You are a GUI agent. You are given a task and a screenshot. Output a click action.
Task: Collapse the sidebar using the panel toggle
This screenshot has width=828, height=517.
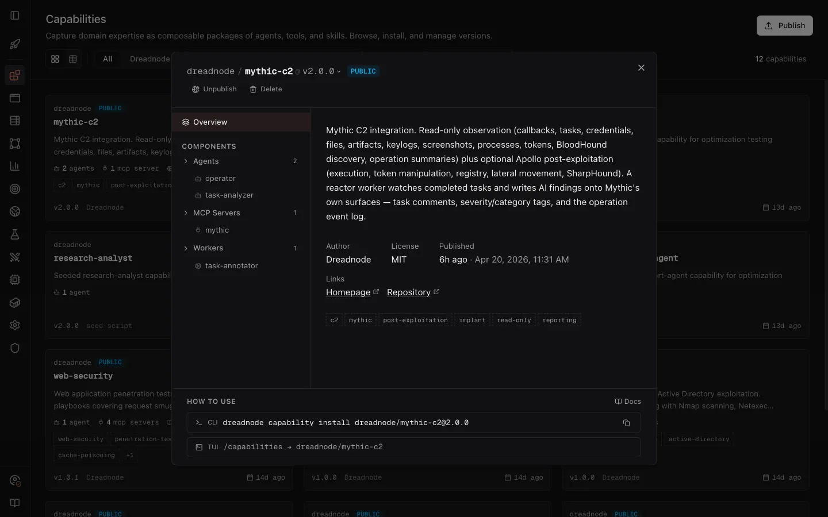point(15,16)
